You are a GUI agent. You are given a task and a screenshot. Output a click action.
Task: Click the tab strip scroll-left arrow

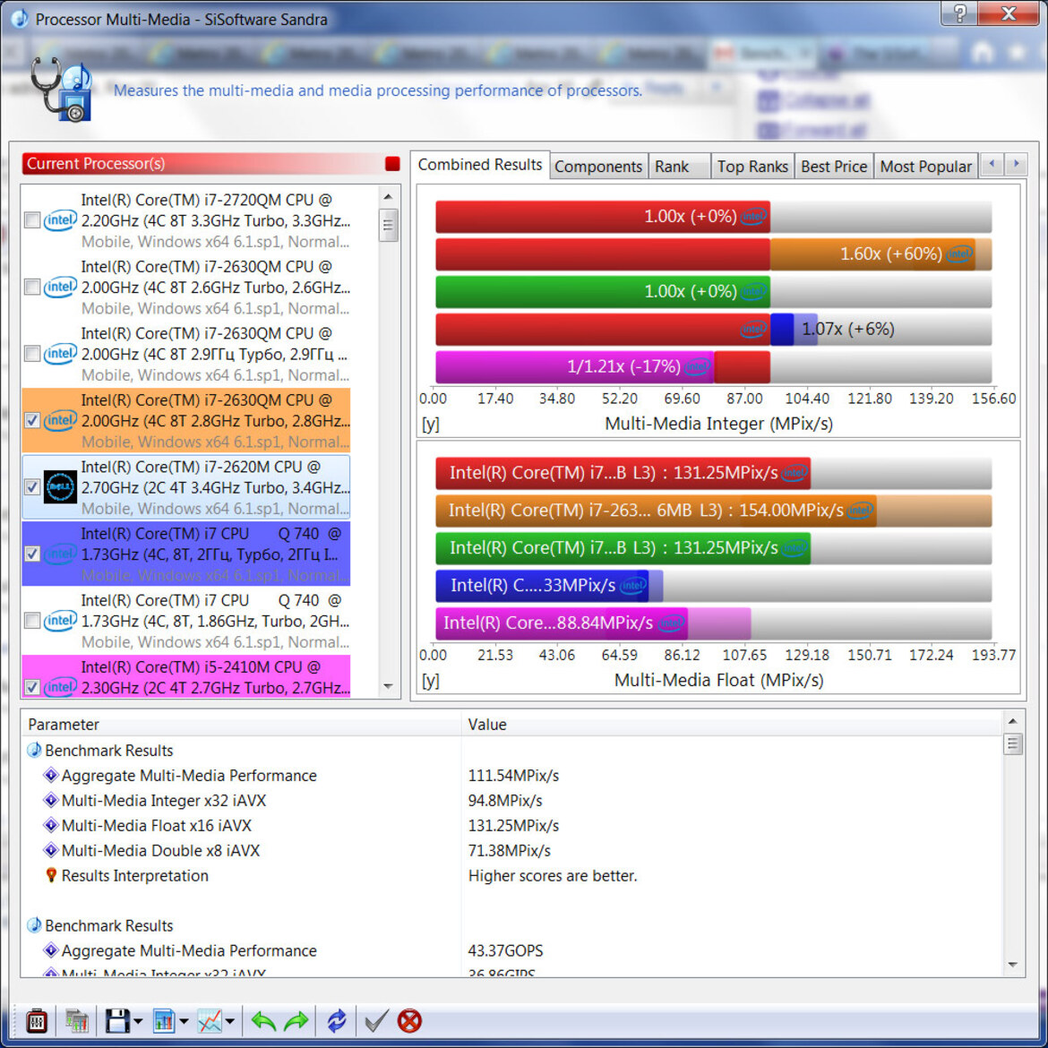(992, 164)
